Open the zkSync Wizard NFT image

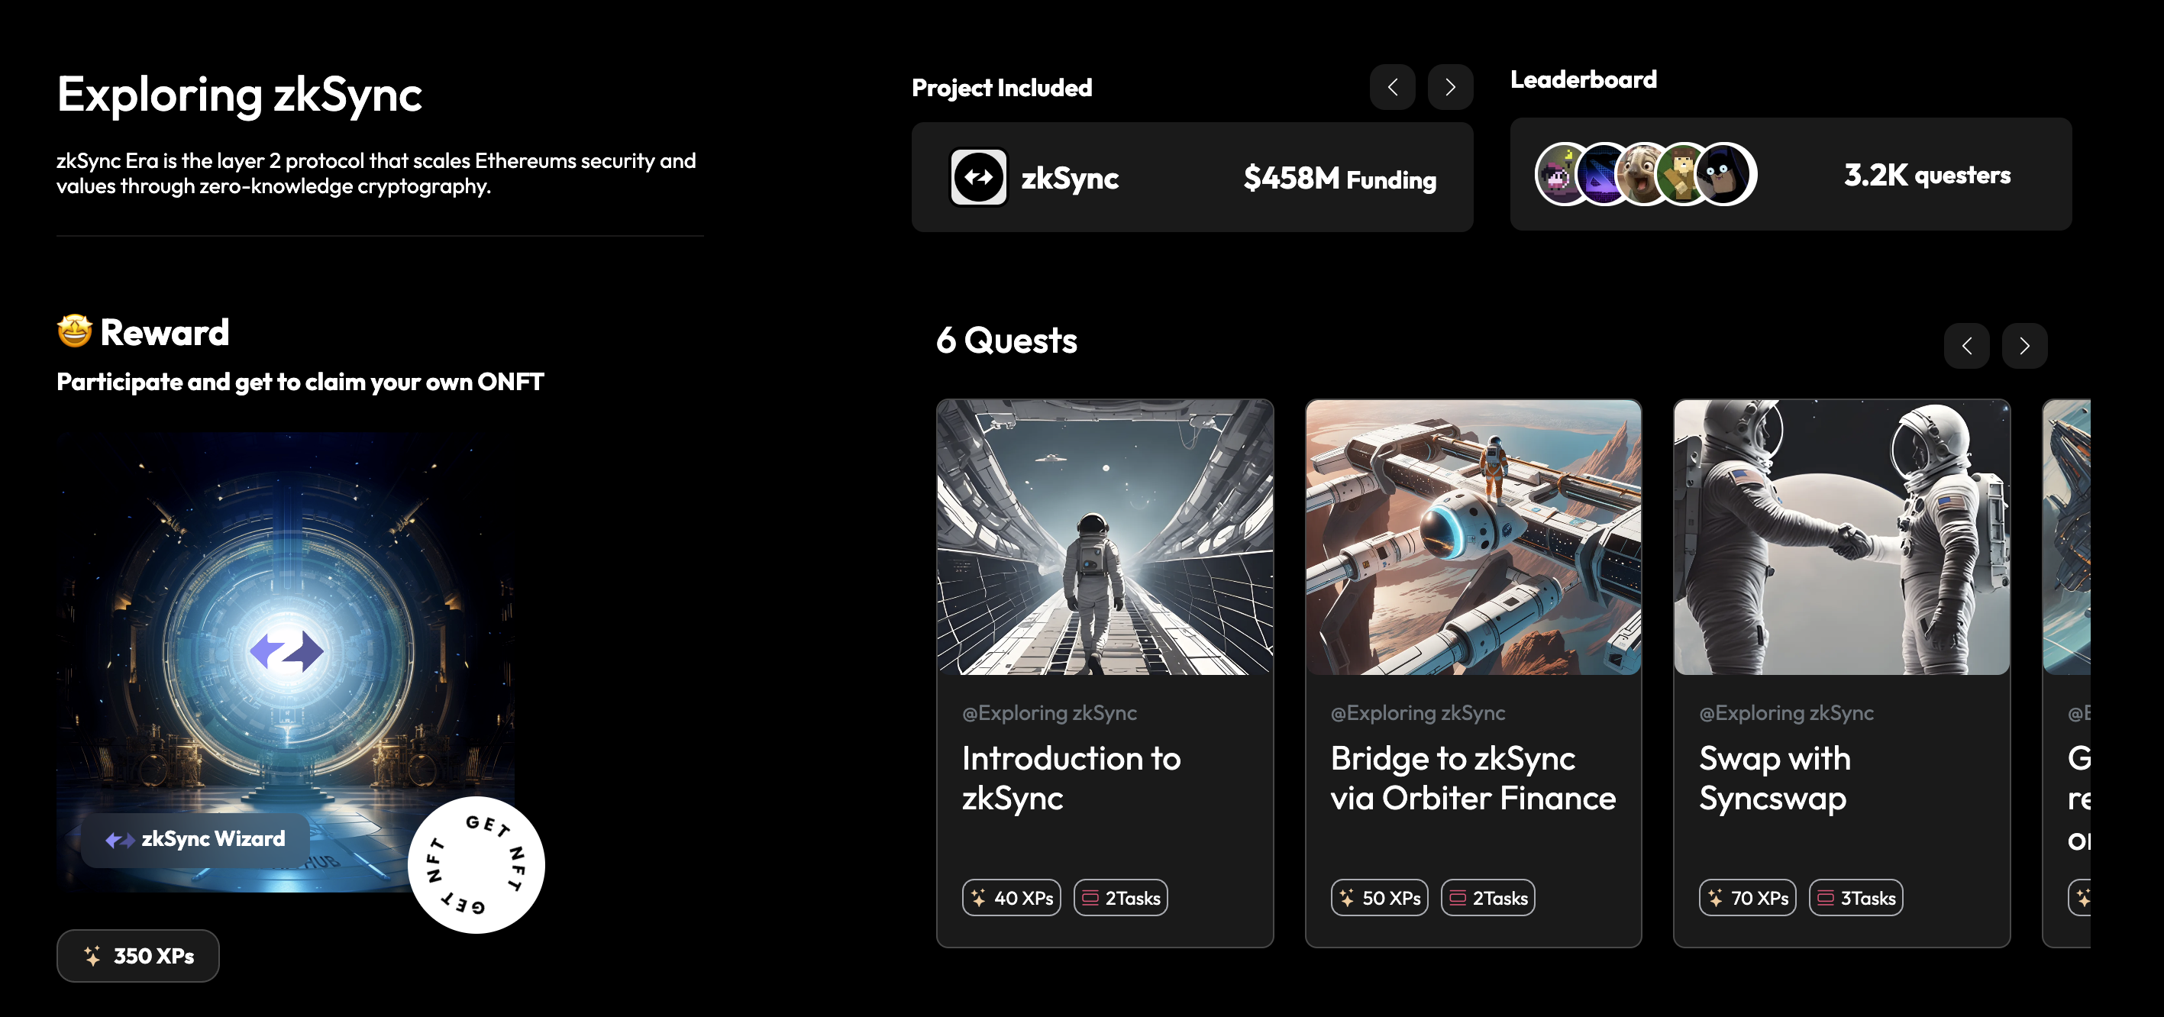(286, 638)
